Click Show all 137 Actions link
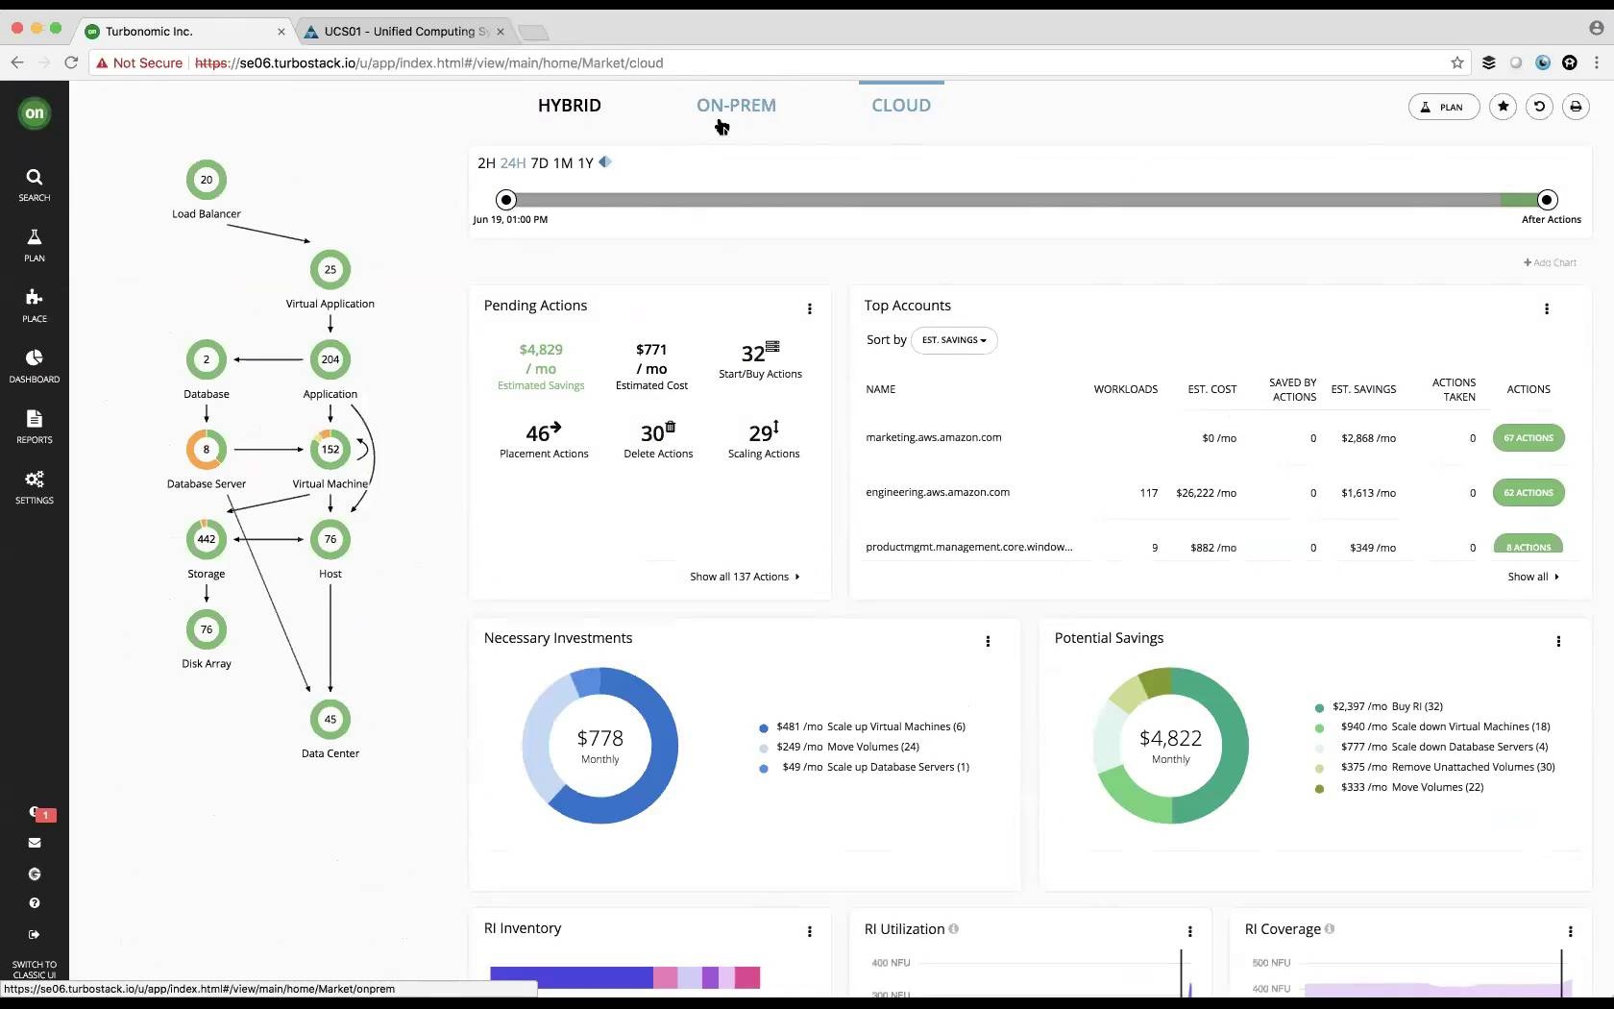 click(x=745, y=577)
